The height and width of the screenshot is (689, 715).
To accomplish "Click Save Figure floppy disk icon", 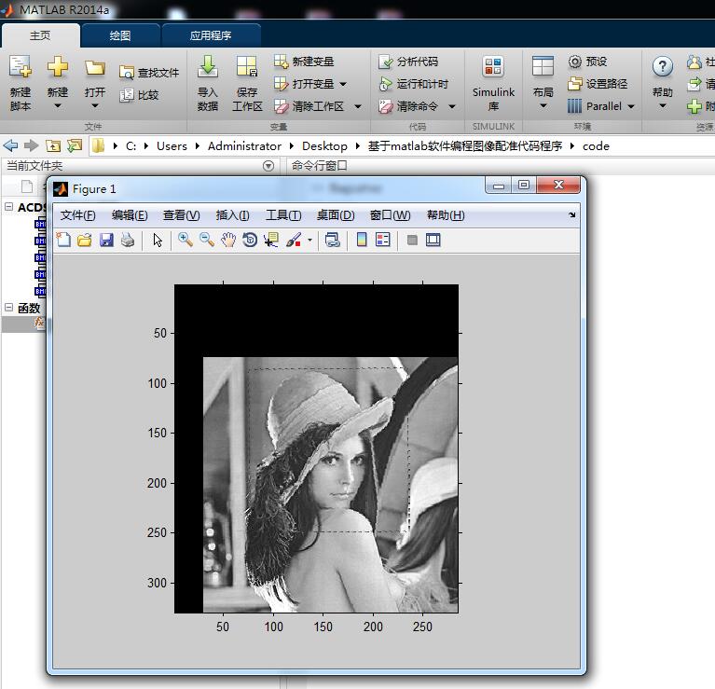I will click(x=106, y=240).
